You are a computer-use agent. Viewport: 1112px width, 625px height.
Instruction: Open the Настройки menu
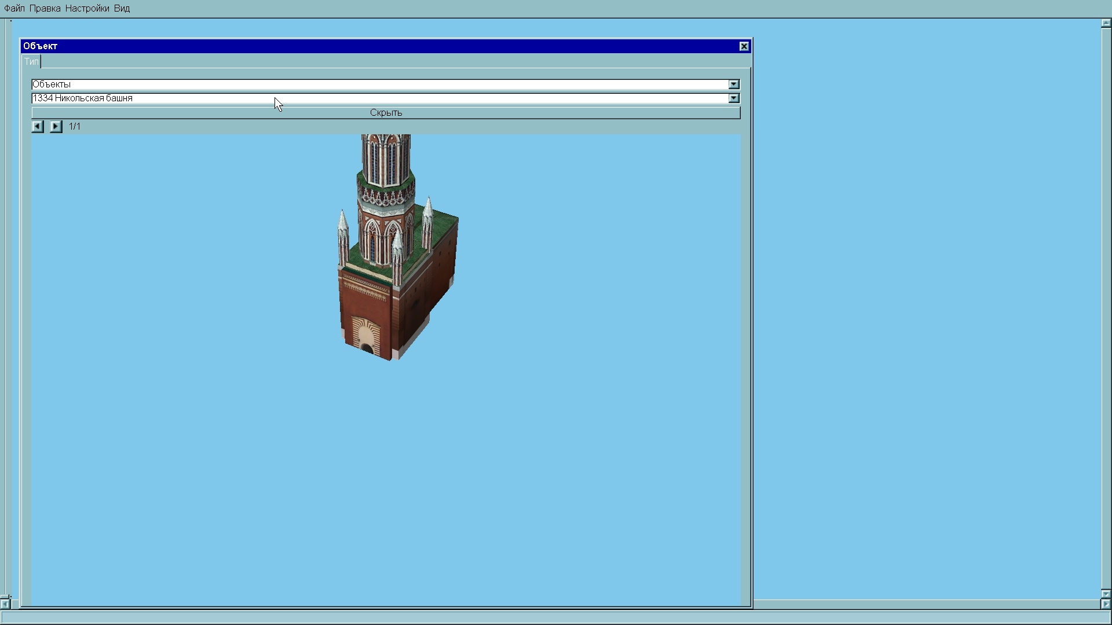tap(87, 9)
